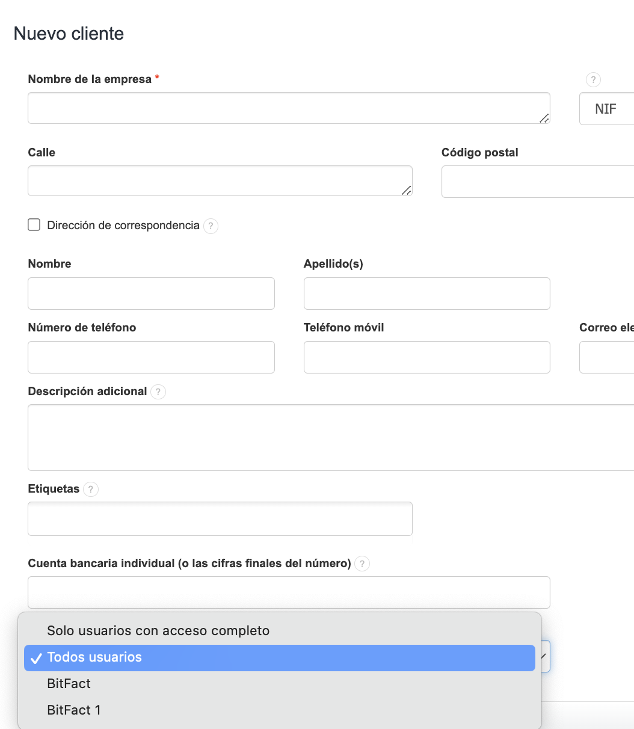Click help icon beside Descripción adicional
Image resolution: width=634 pixels, height=729 pixels.
click(x=158, y=392)
